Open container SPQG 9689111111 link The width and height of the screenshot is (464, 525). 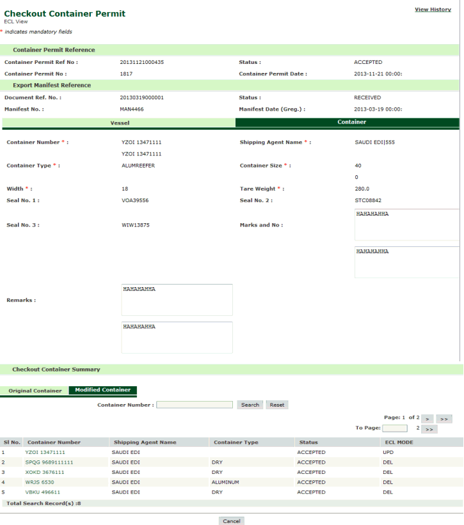49,461
